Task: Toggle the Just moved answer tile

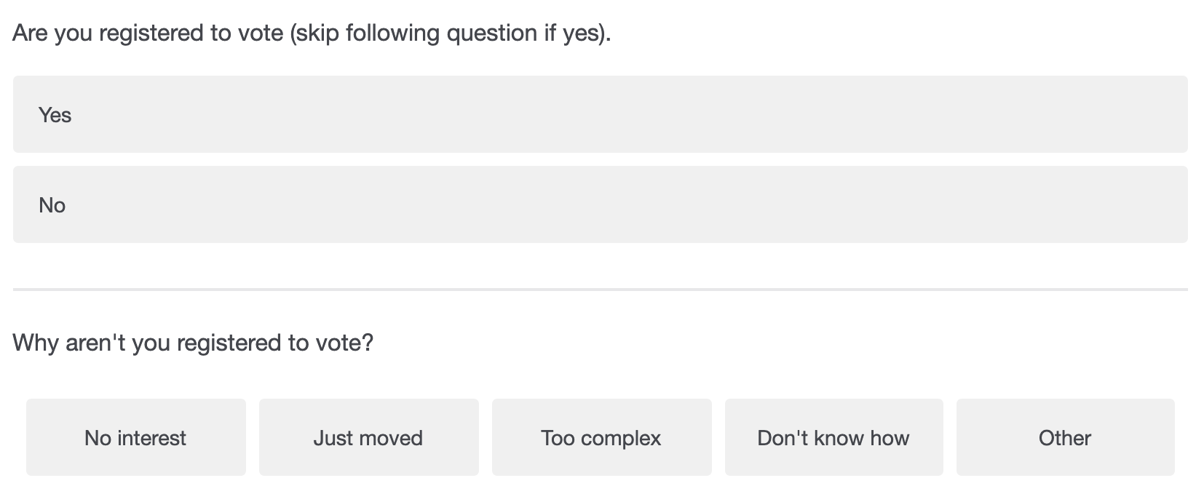Action: coord(368,437)
